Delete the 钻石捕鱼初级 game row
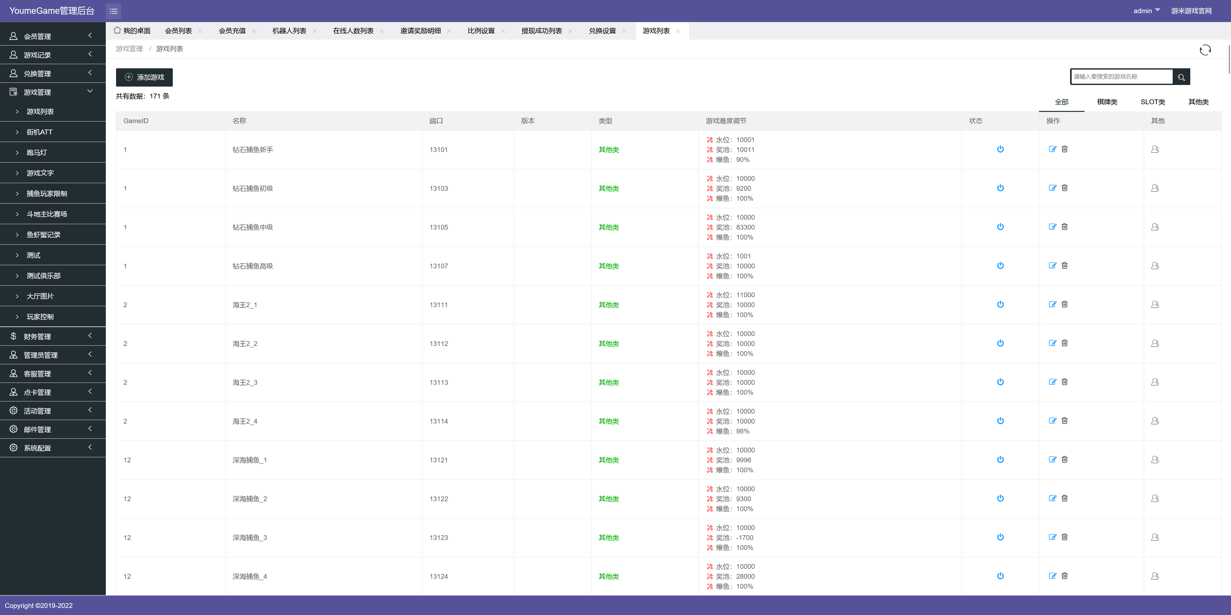This screenshot has height=615, width=1231. click(1064, 188)
